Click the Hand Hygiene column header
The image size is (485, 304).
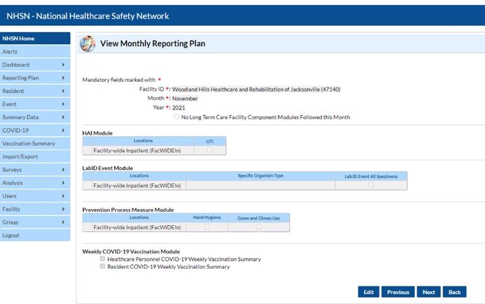[207, 218]
